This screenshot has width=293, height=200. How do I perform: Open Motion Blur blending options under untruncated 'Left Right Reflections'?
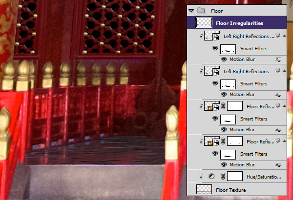(278, 95)
